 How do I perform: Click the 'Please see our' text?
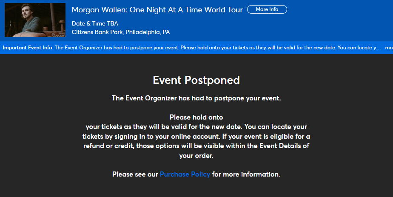(135, 174)
